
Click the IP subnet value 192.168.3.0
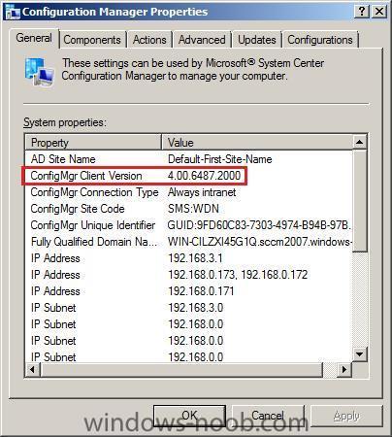click(x=196, y=308)
